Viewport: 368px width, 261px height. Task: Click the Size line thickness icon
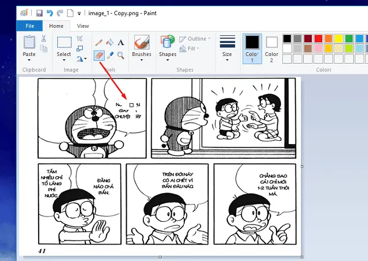[x=227, y=42]
